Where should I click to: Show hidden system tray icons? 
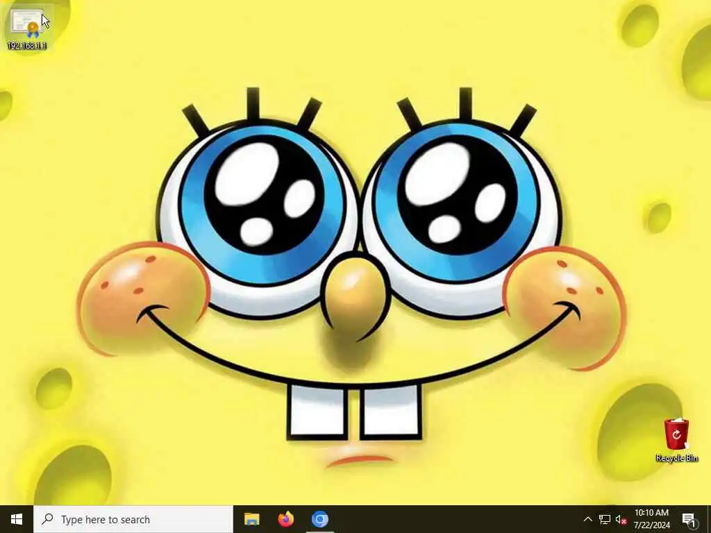(587, 519)
